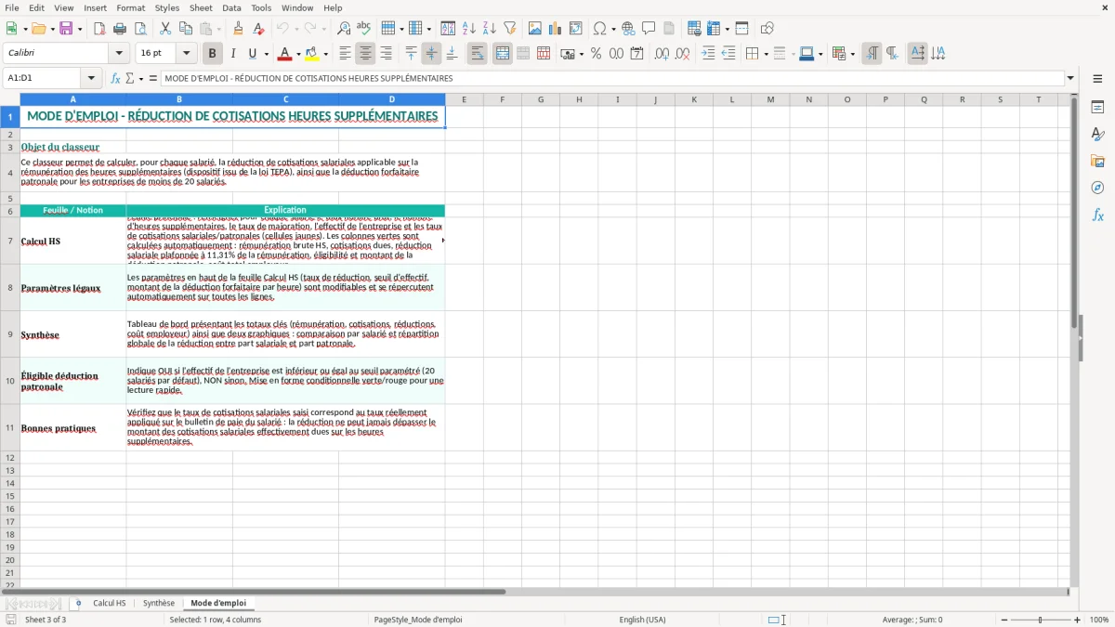Click the Increase Indent icon

click(708, 54)
